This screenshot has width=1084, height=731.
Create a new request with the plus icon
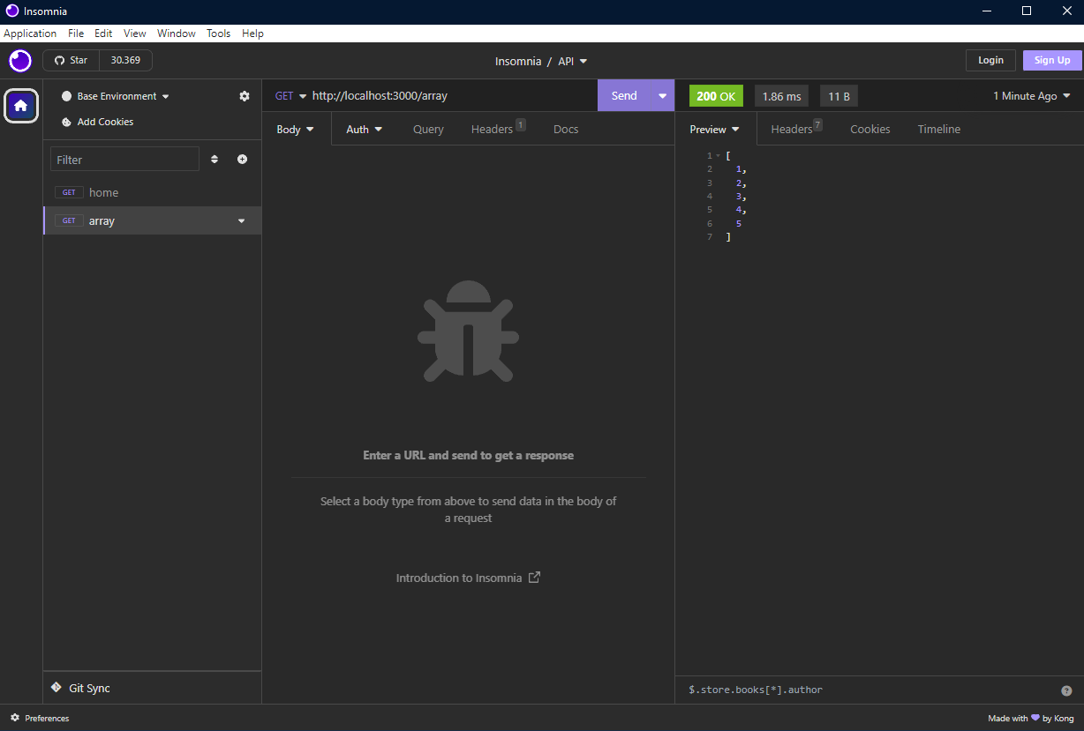click(242, 159)
